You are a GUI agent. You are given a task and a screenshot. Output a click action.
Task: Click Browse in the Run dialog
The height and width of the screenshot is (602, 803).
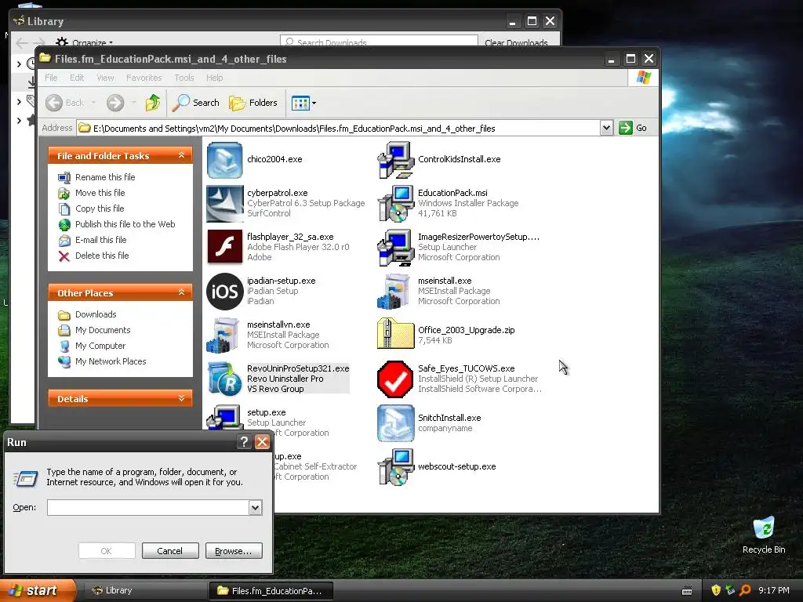point(234,551)
